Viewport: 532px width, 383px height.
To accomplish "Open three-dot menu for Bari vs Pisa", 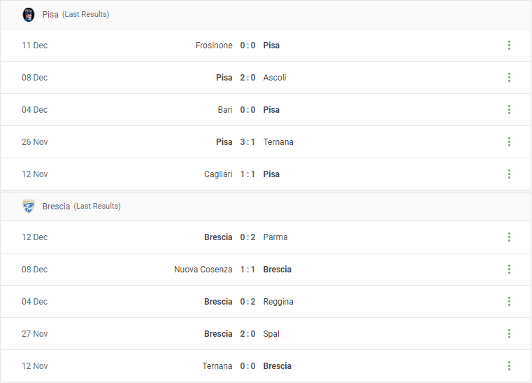I will point(509,110).
